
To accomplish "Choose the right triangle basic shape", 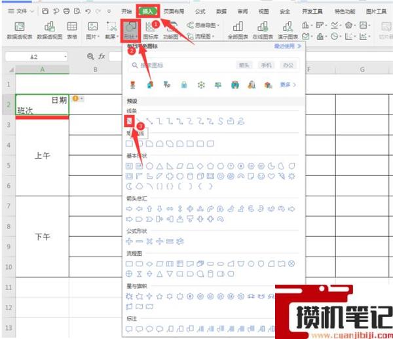I will tap(170, 166).
